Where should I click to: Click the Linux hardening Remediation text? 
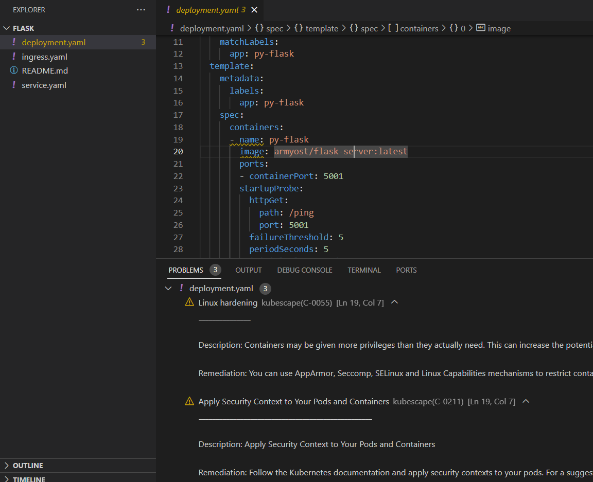pyautogui.click(x=395, y=373)
